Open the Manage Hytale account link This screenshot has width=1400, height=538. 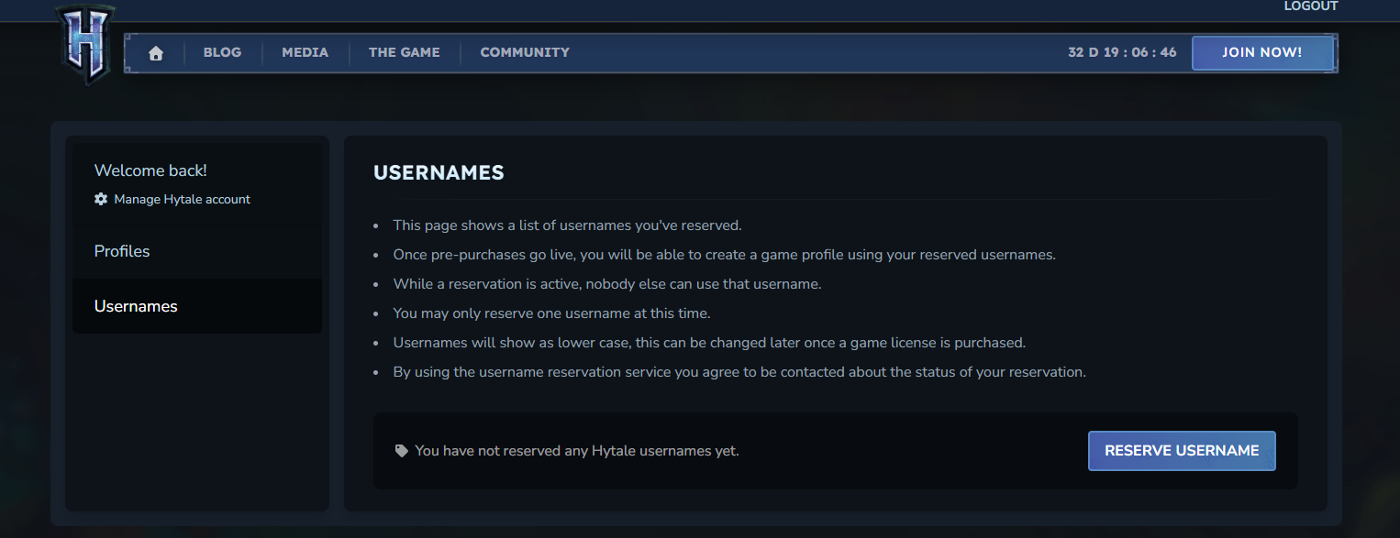(x=182, y=199)
